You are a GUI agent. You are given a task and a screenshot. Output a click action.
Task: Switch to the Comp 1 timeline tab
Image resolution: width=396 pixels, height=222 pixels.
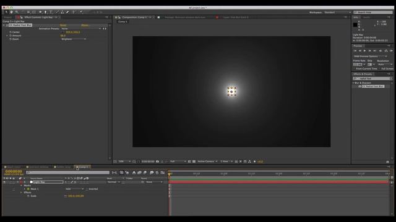coord(82,167)
